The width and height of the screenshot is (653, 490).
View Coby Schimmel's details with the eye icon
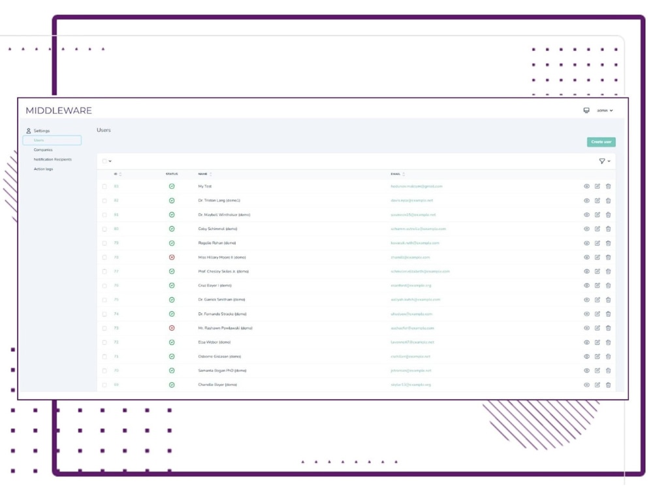click(586, 229)
